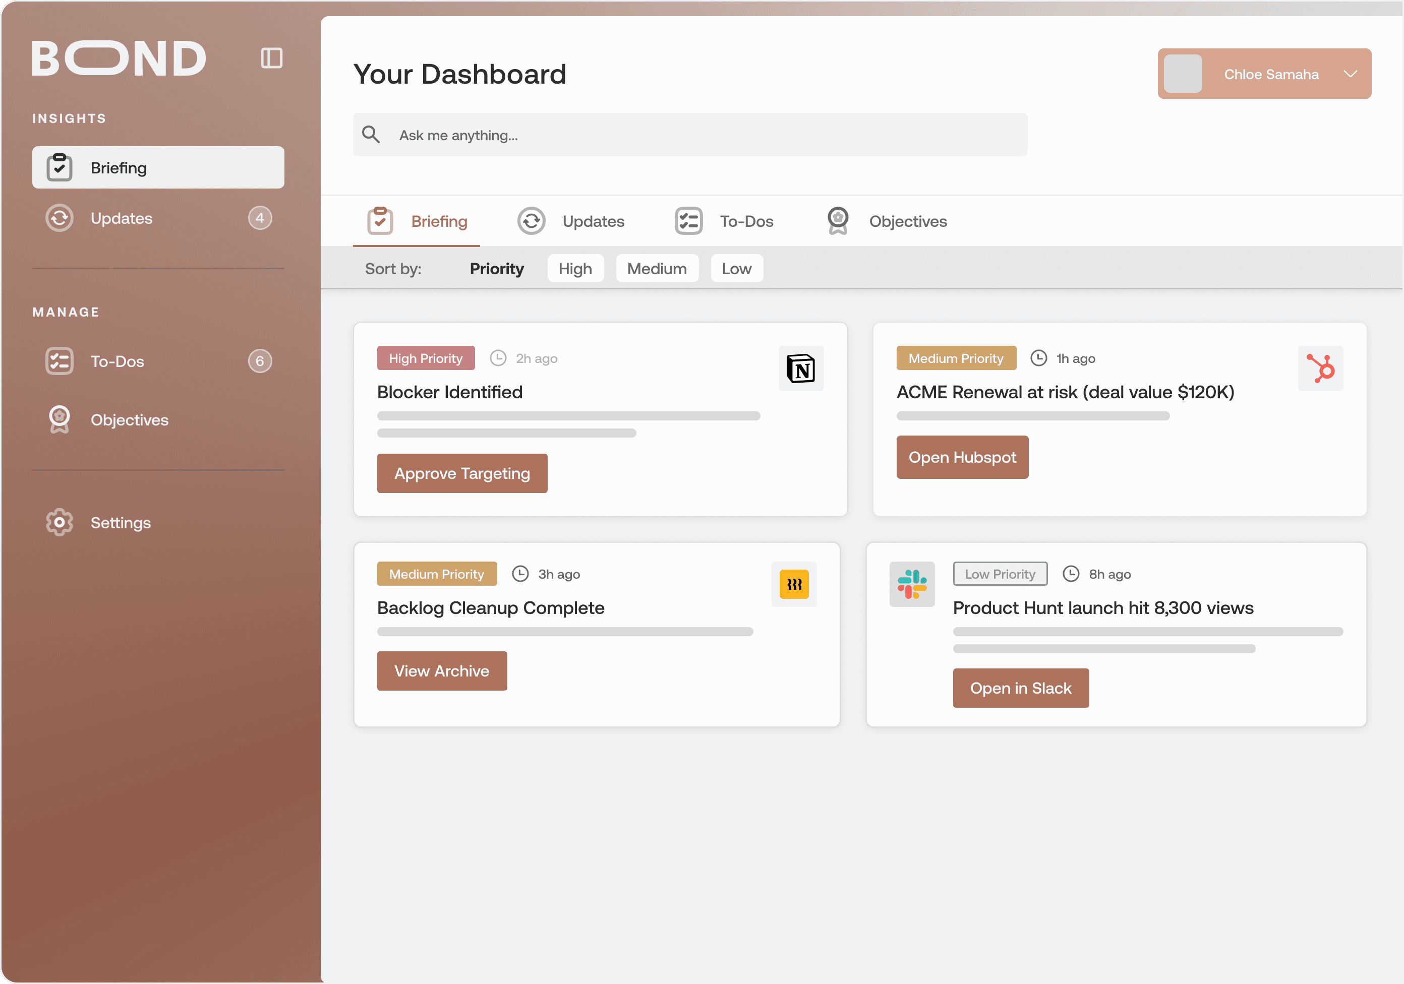Open the Sort by Priority selector
This screenshot has width=1404, height=984.
(496, 269)
